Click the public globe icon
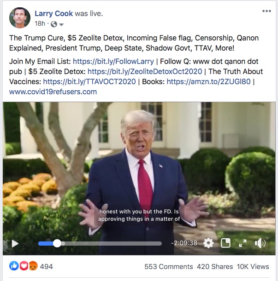Viewport: 278px width, 281px height. point(54,24)
